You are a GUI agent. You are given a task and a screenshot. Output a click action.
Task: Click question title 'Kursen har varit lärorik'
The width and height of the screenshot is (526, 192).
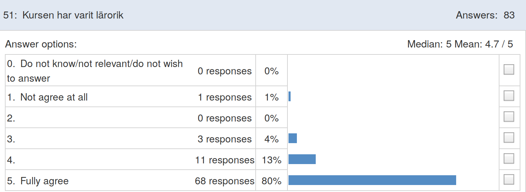click(73, 15)
